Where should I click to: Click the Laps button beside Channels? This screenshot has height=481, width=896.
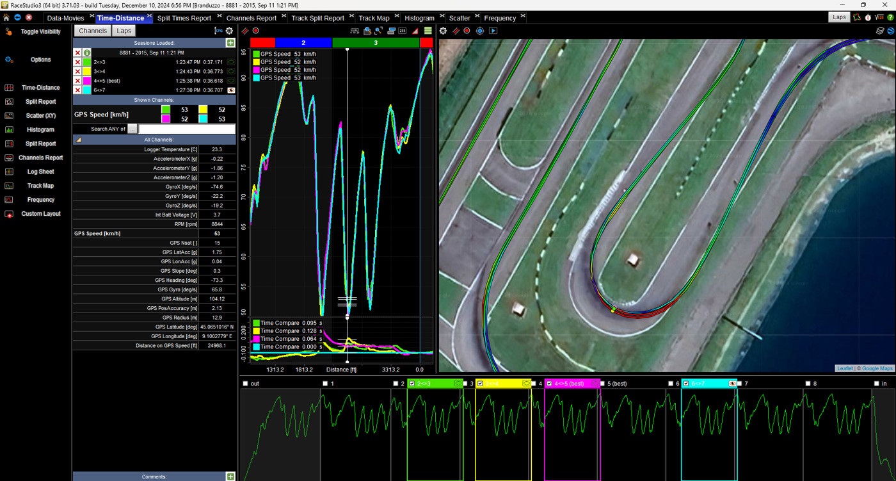click(x=124, y=31)
